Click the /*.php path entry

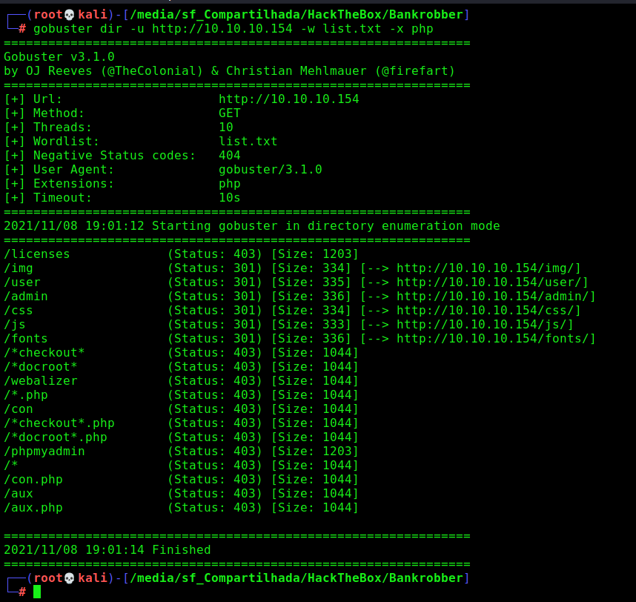(26, 395)
